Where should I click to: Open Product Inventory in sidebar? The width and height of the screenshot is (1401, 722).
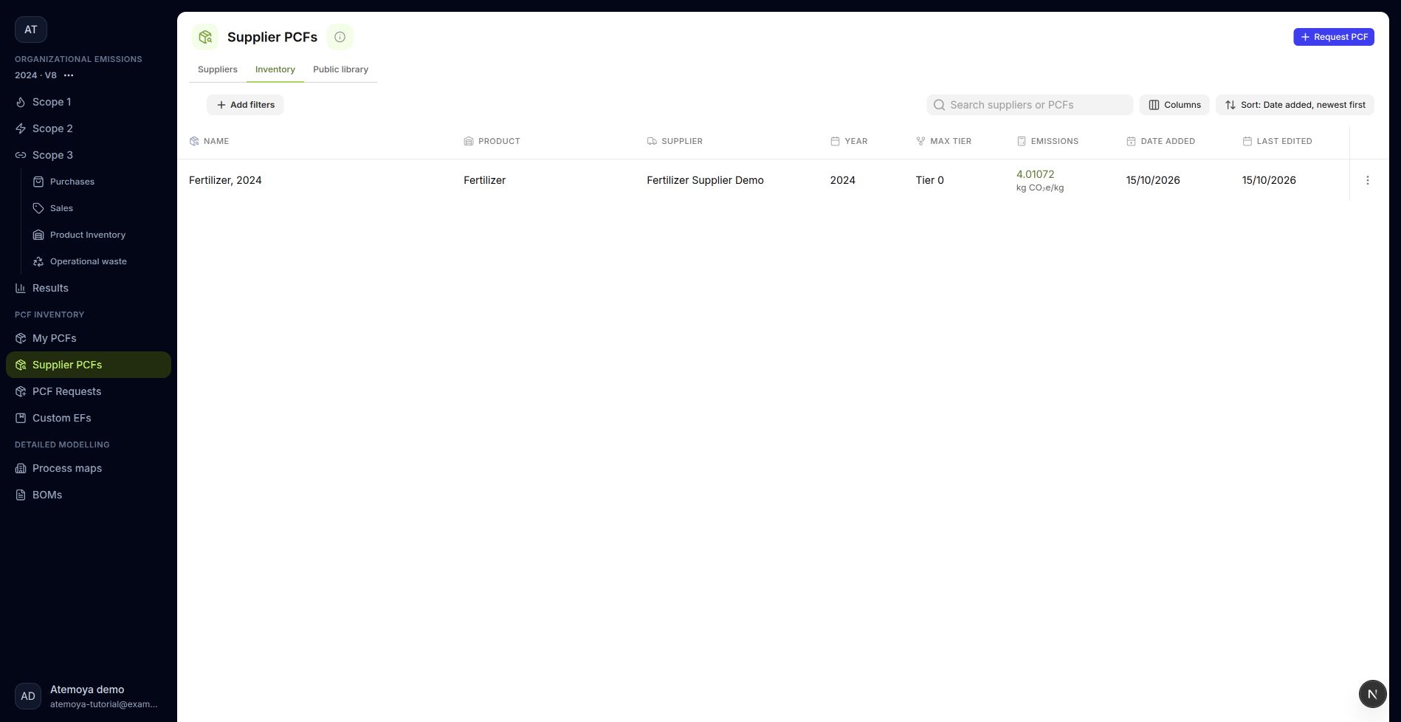point(99,235)
